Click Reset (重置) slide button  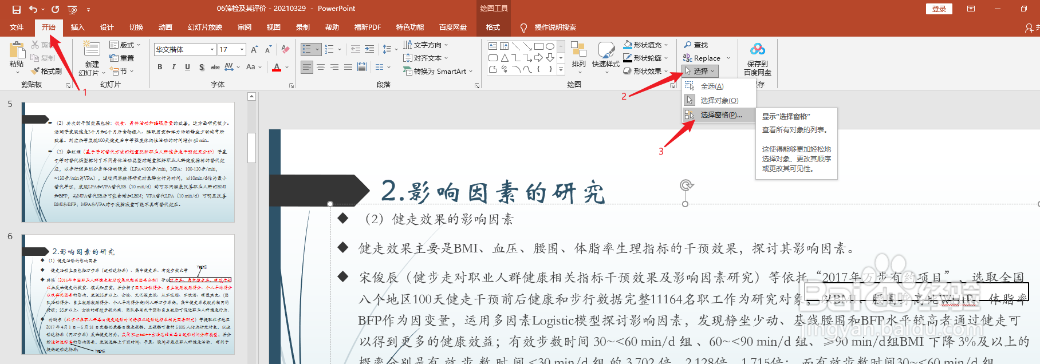tap(122, 58)
